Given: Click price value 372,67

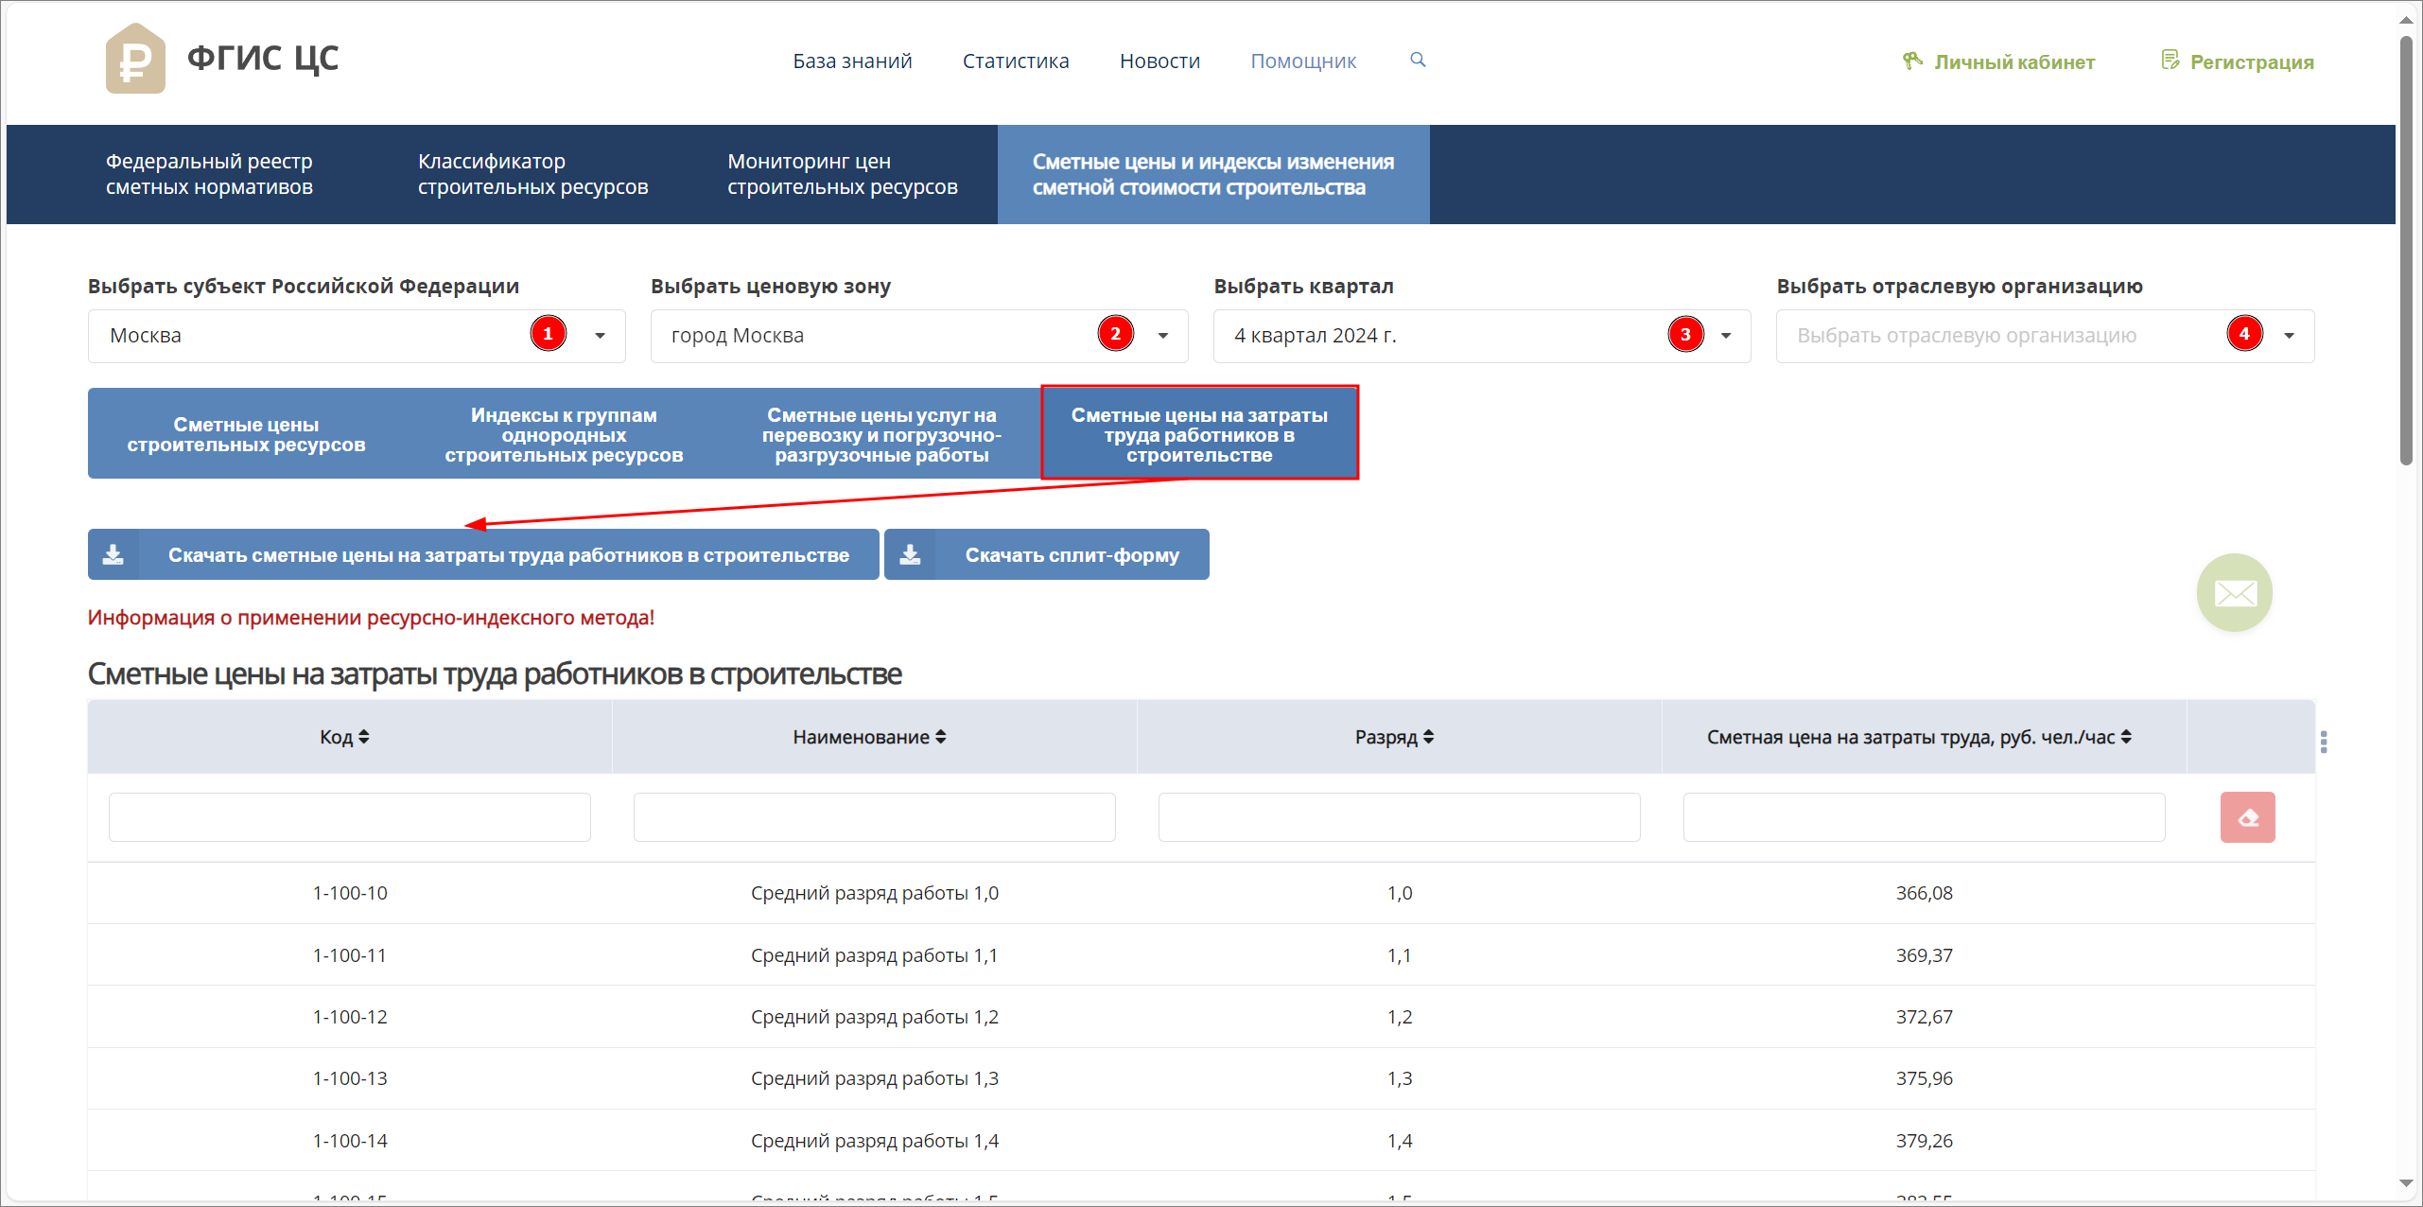Looking at the screenshot, I should (x=1925, y=1017).
